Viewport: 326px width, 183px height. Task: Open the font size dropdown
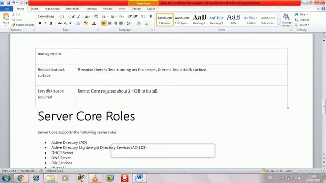click(x=69, y=16)
